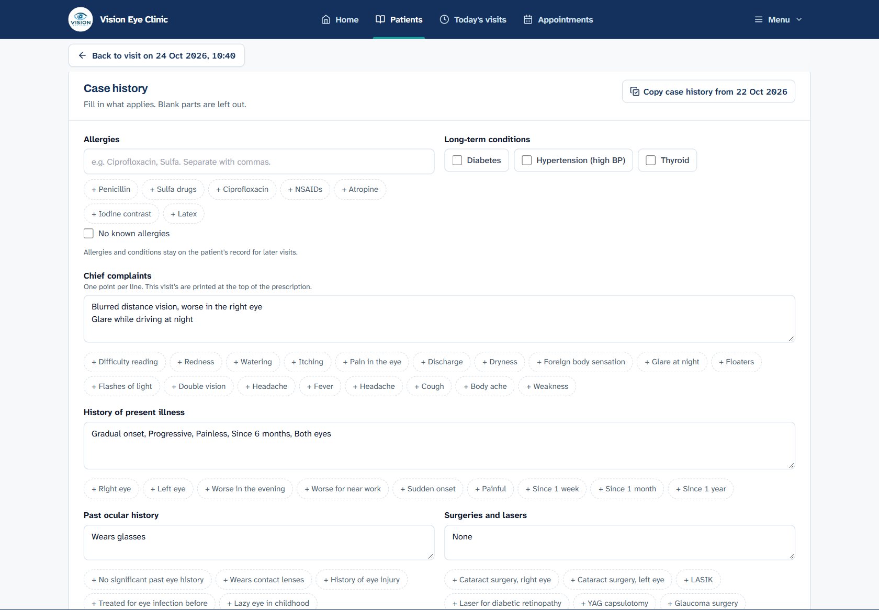879x610 pixels.
Task: Add Sulfa drugs allergy chip
Action: click(x=173, y=189)
